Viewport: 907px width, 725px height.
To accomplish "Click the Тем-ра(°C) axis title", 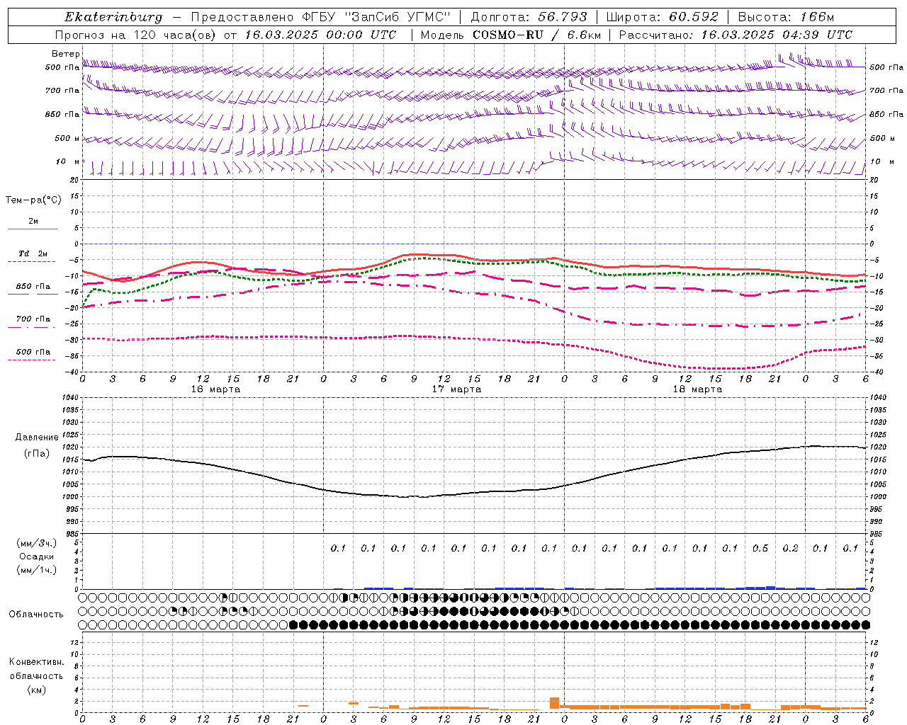I will click(x=33, y=200).
